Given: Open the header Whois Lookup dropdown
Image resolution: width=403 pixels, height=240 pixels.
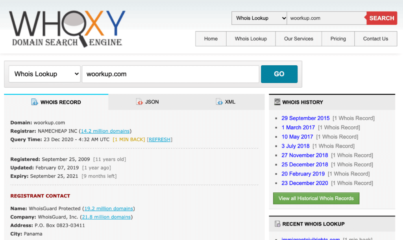Looking at the screenshot, I should pos(259,18).
